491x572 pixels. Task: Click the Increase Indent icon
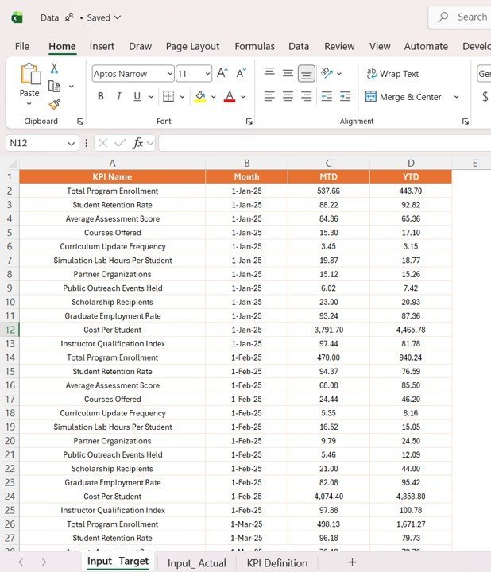coord(345,97)
